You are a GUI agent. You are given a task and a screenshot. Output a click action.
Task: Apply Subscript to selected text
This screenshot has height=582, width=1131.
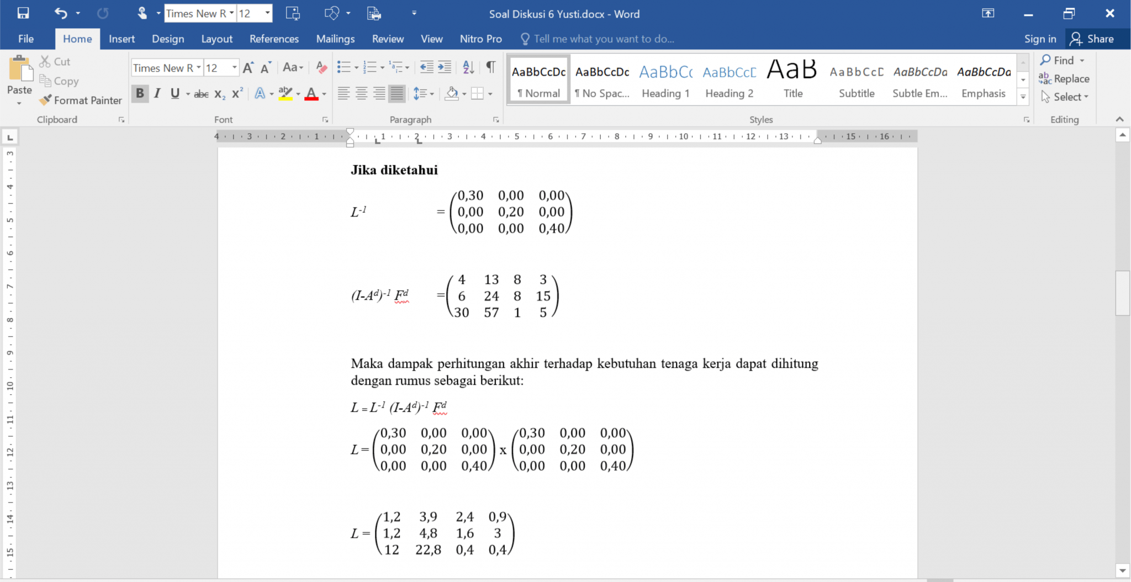coord(219,93)
